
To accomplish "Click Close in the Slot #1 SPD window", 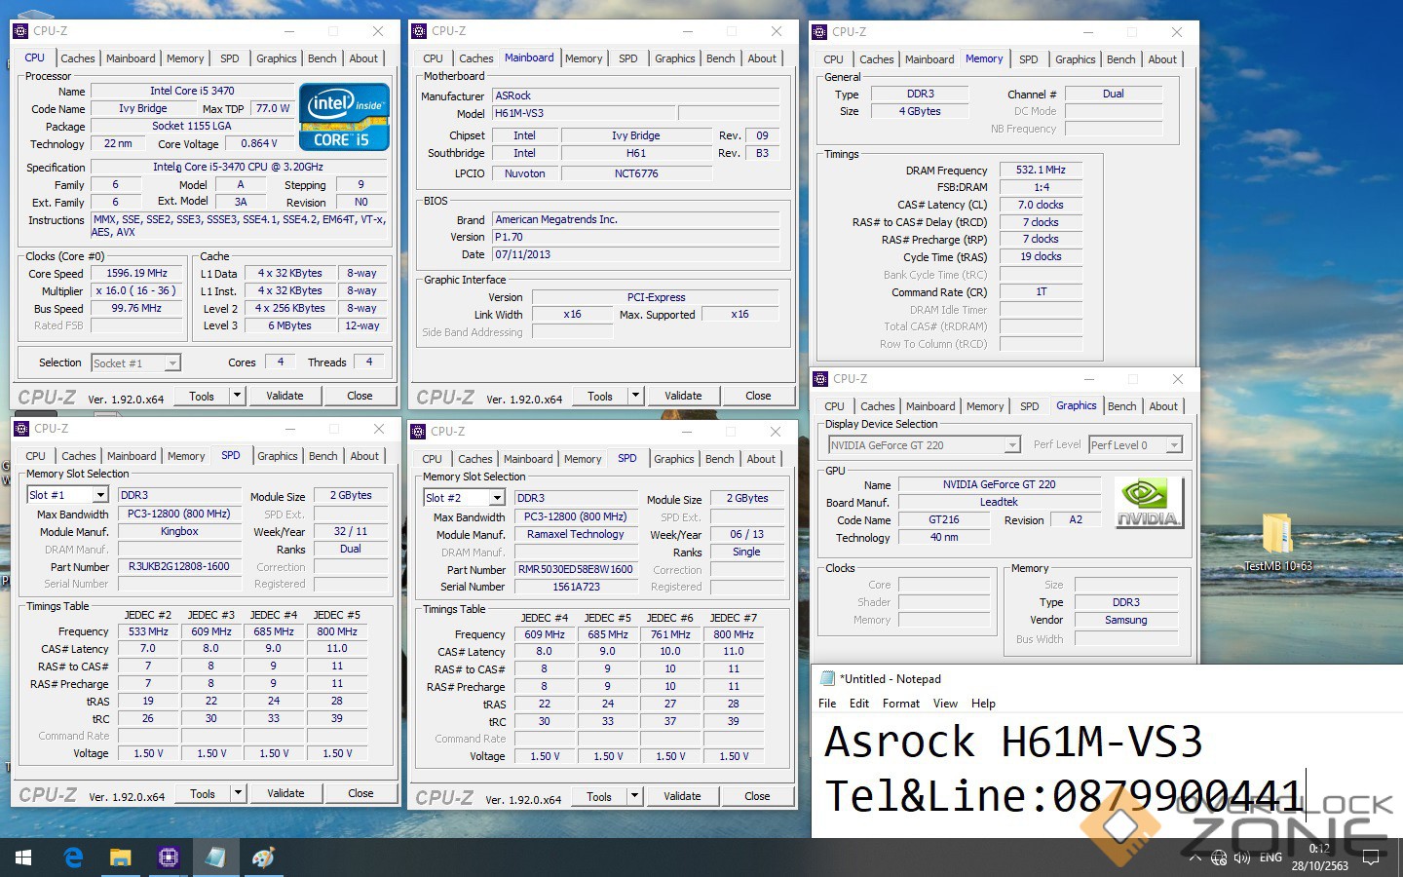I will 360,793.
